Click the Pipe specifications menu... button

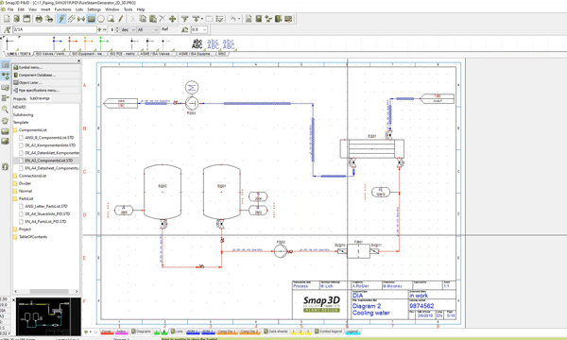click(x=46, y=91)
